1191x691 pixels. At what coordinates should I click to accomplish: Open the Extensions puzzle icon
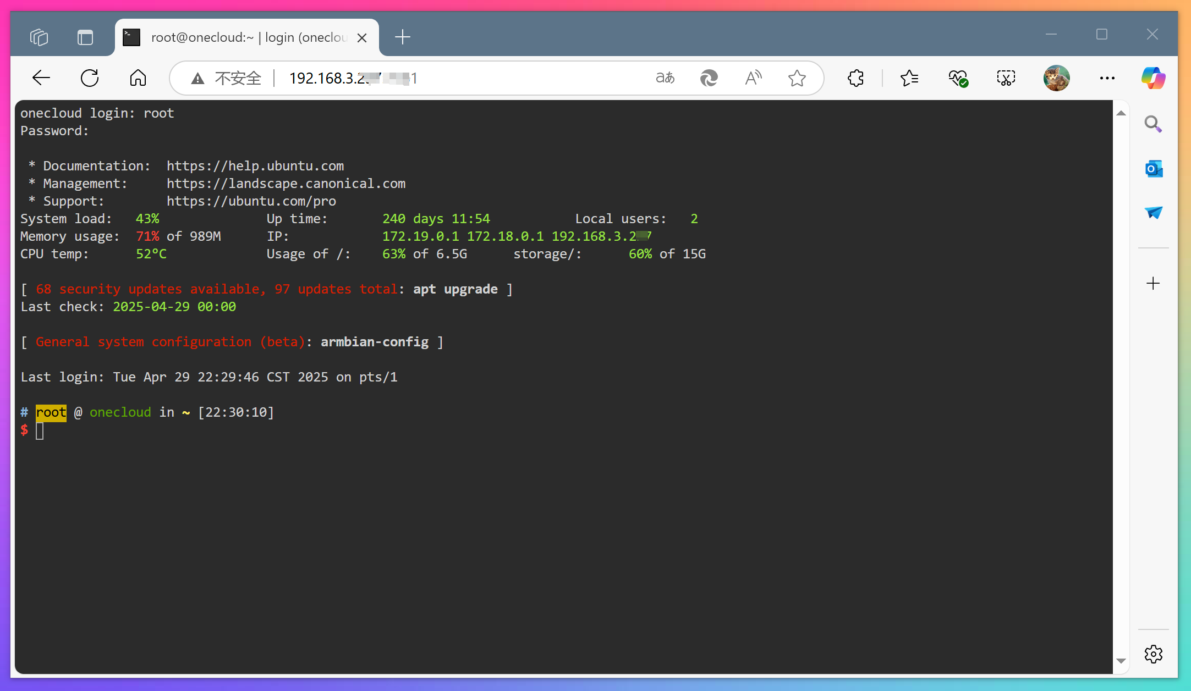(855, 78)
